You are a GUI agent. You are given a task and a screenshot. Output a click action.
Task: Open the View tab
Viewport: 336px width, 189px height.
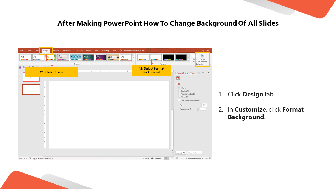tap(96, 51)
